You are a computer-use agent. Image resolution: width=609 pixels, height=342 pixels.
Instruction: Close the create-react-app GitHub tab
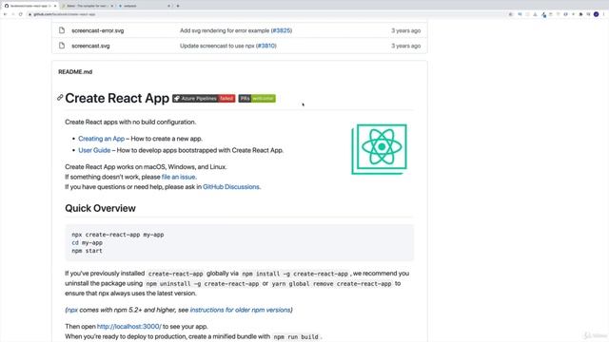point(55,6)
